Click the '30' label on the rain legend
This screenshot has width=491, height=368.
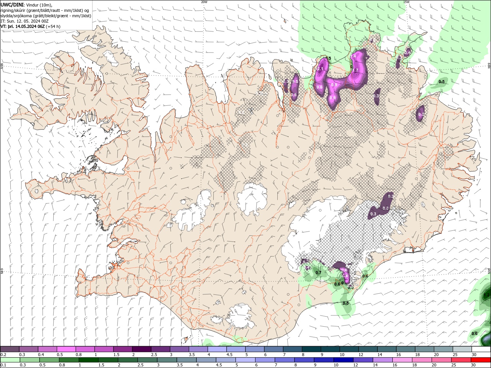pyautogui.click(x=474, y=365)
